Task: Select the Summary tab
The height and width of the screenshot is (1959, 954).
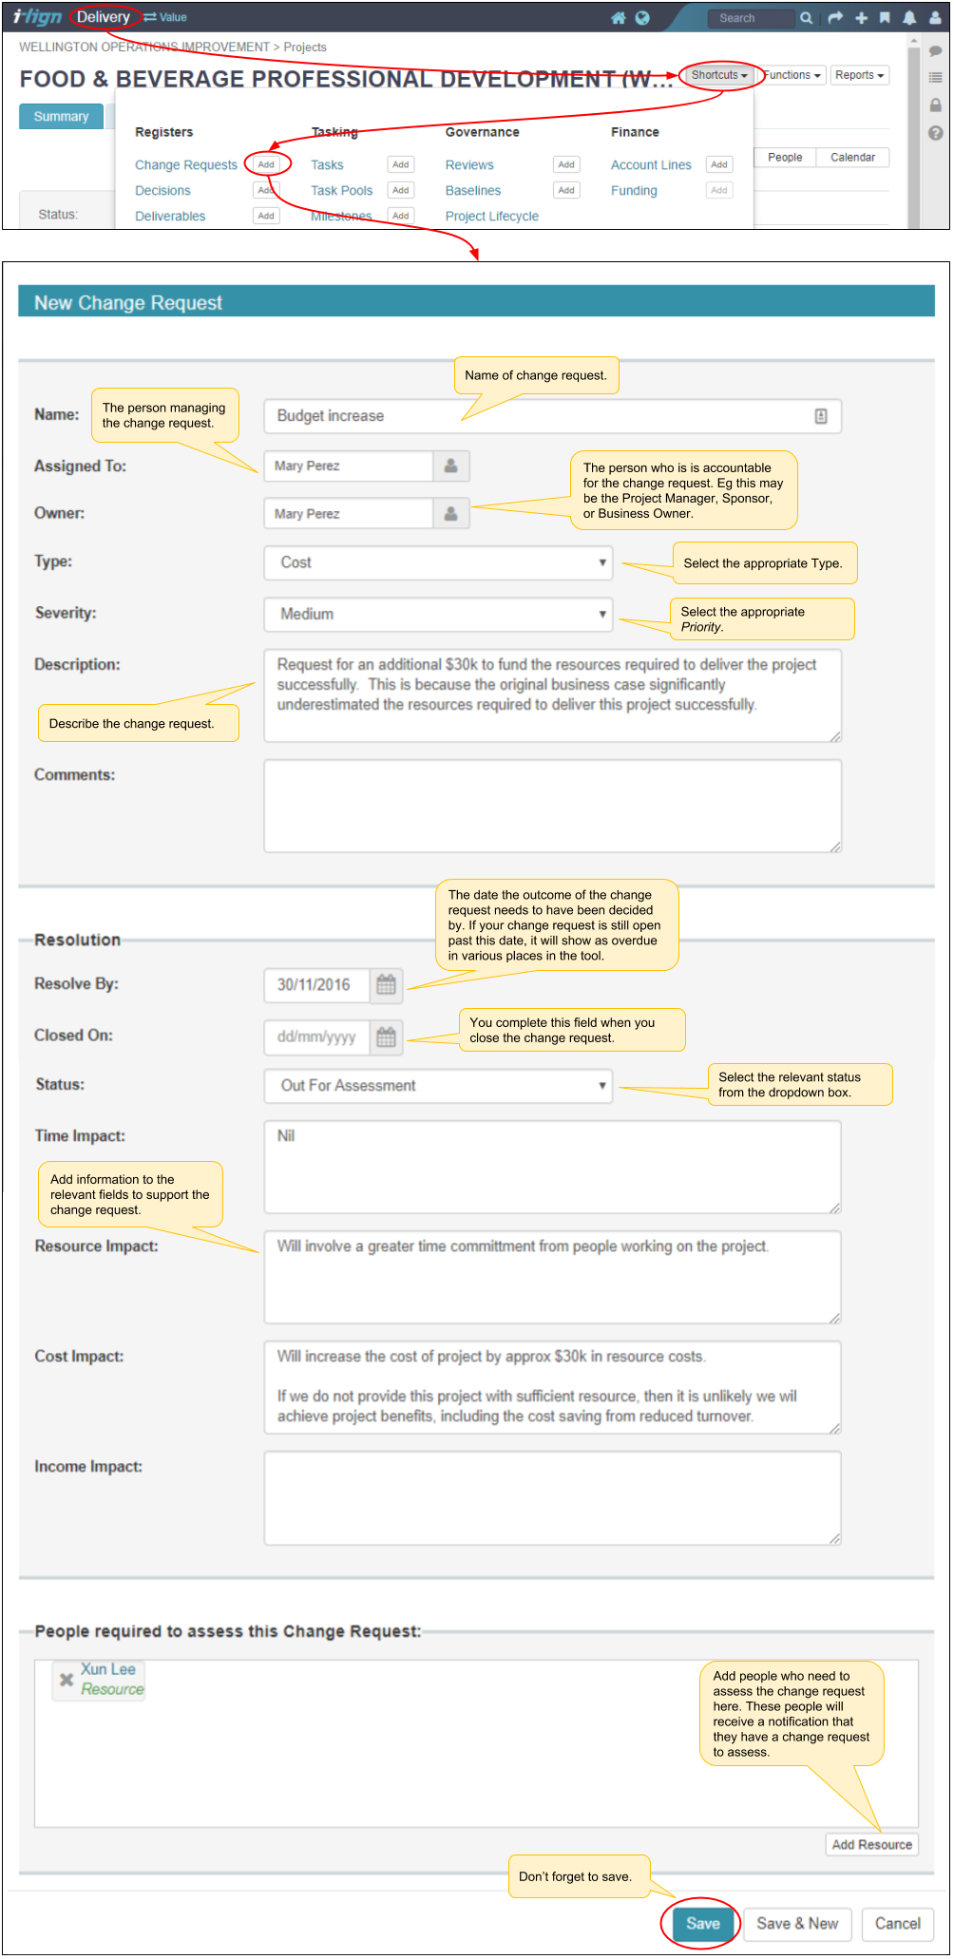Action: pos(61,117)
